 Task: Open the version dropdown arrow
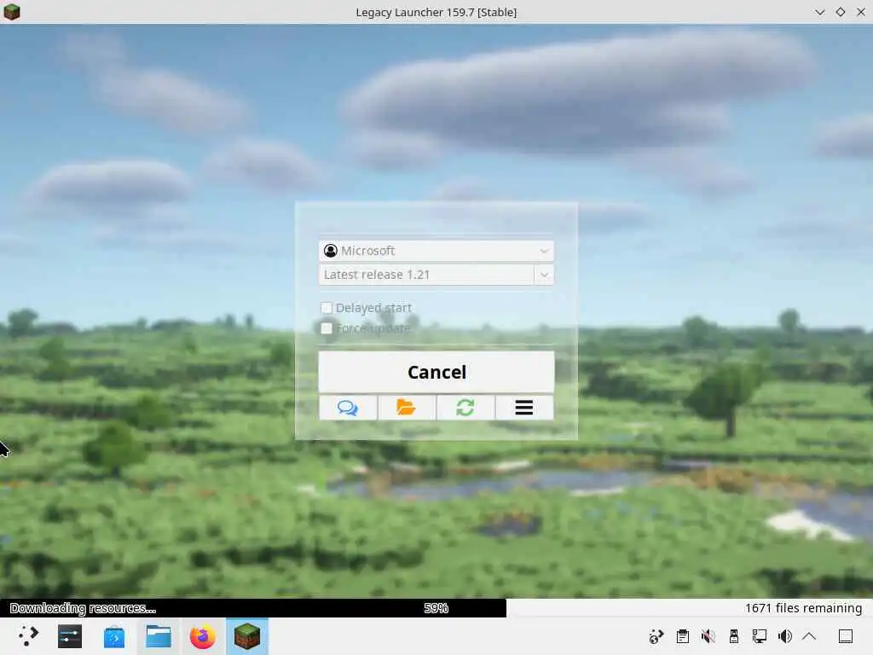click(x=544, y=275)
